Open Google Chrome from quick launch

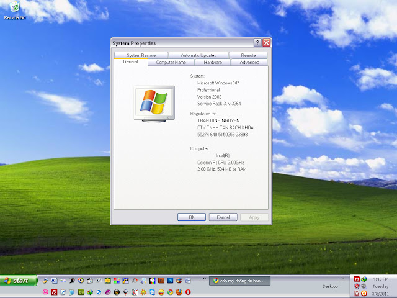[170, 292]
